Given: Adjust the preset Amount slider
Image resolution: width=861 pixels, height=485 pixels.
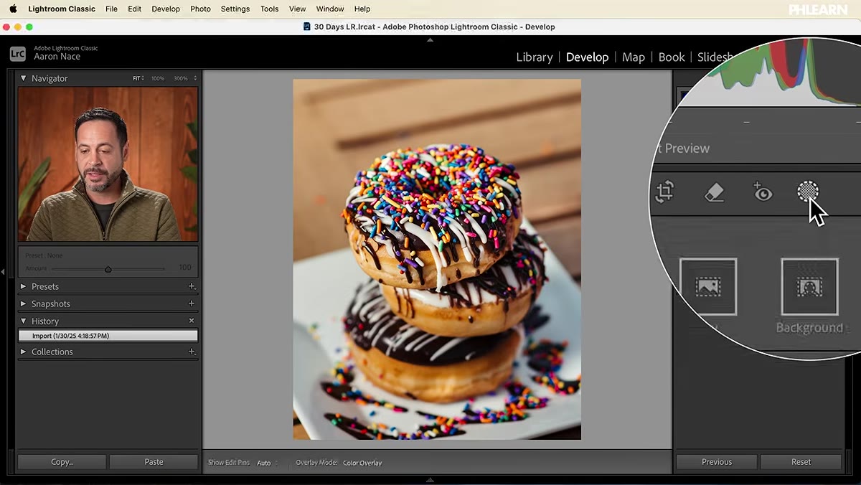Looking at the screenshot, I should click(108, 269).
